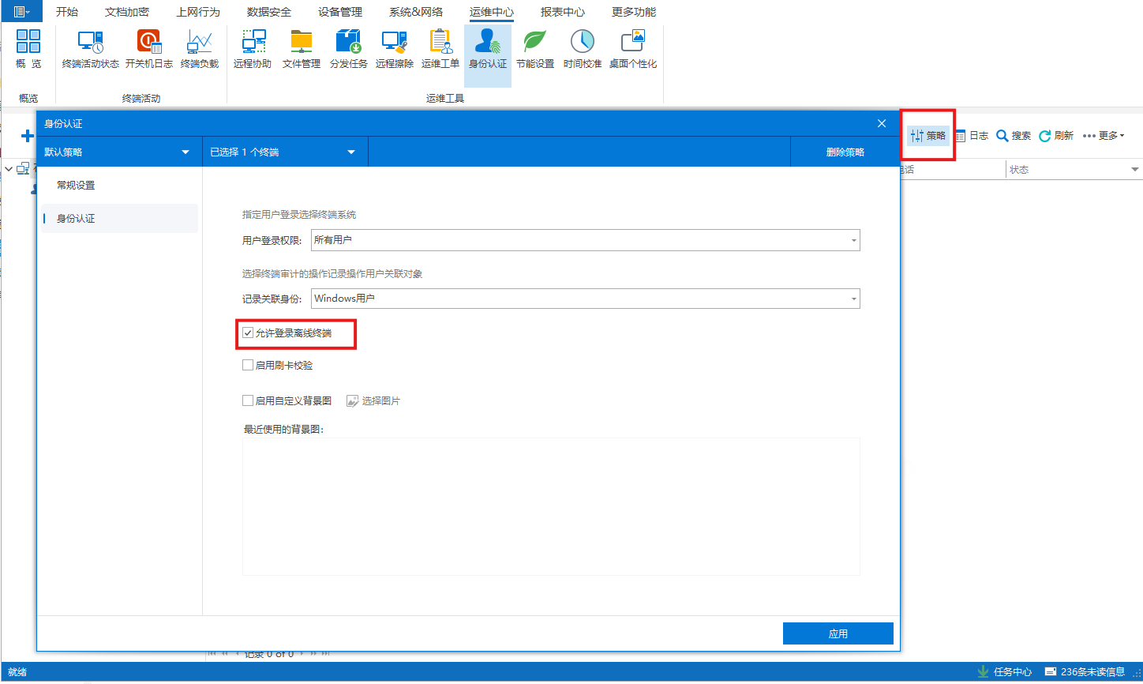Enable 启用刷卡校验
Image resolution: width=1143 pixels, height=684 pixels.
(x=247, y=365)
